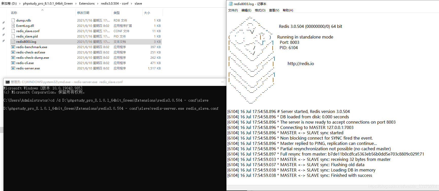
Task: Click the redis_slave.pid file icon
Action: pos(13,36)
